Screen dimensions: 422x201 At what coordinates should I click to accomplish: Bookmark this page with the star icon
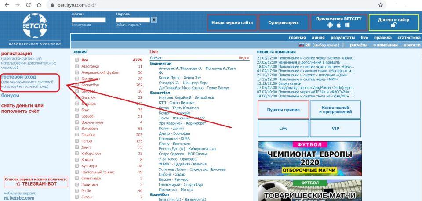tap(380, 5)
